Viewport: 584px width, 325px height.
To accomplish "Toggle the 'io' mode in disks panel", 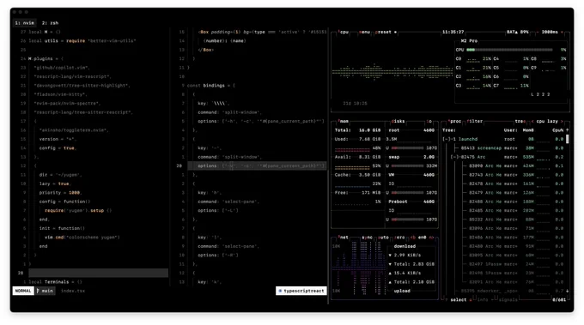I will [x=429, y=121].
